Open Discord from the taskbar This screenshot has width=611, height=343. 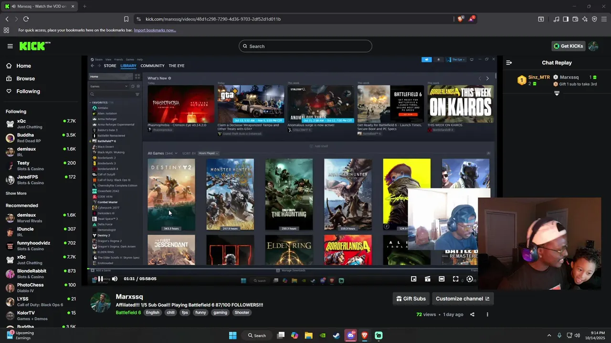(351, 335)
